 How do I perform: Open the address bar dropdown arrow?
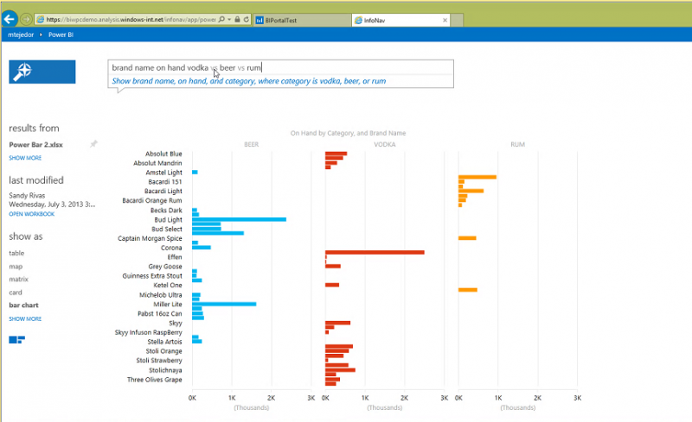tap(229, 19)
